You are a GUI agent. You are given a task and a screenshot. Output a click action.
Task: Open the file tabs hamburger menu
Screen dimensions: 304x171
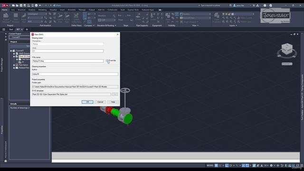pos(4,29)
